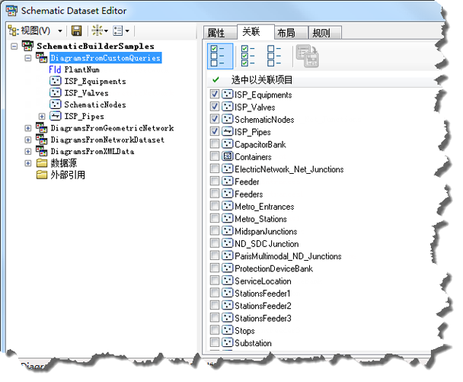Click the DiagramsFromGeometricNetwork template icon
Screen dimensions: 463x382
tap(41, 127)
